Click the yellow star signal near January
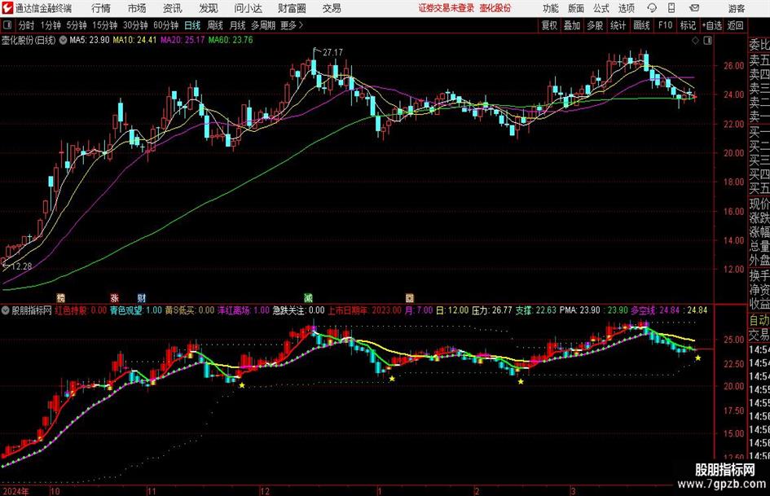Screen dimensions: 770x496 [392, 379]
